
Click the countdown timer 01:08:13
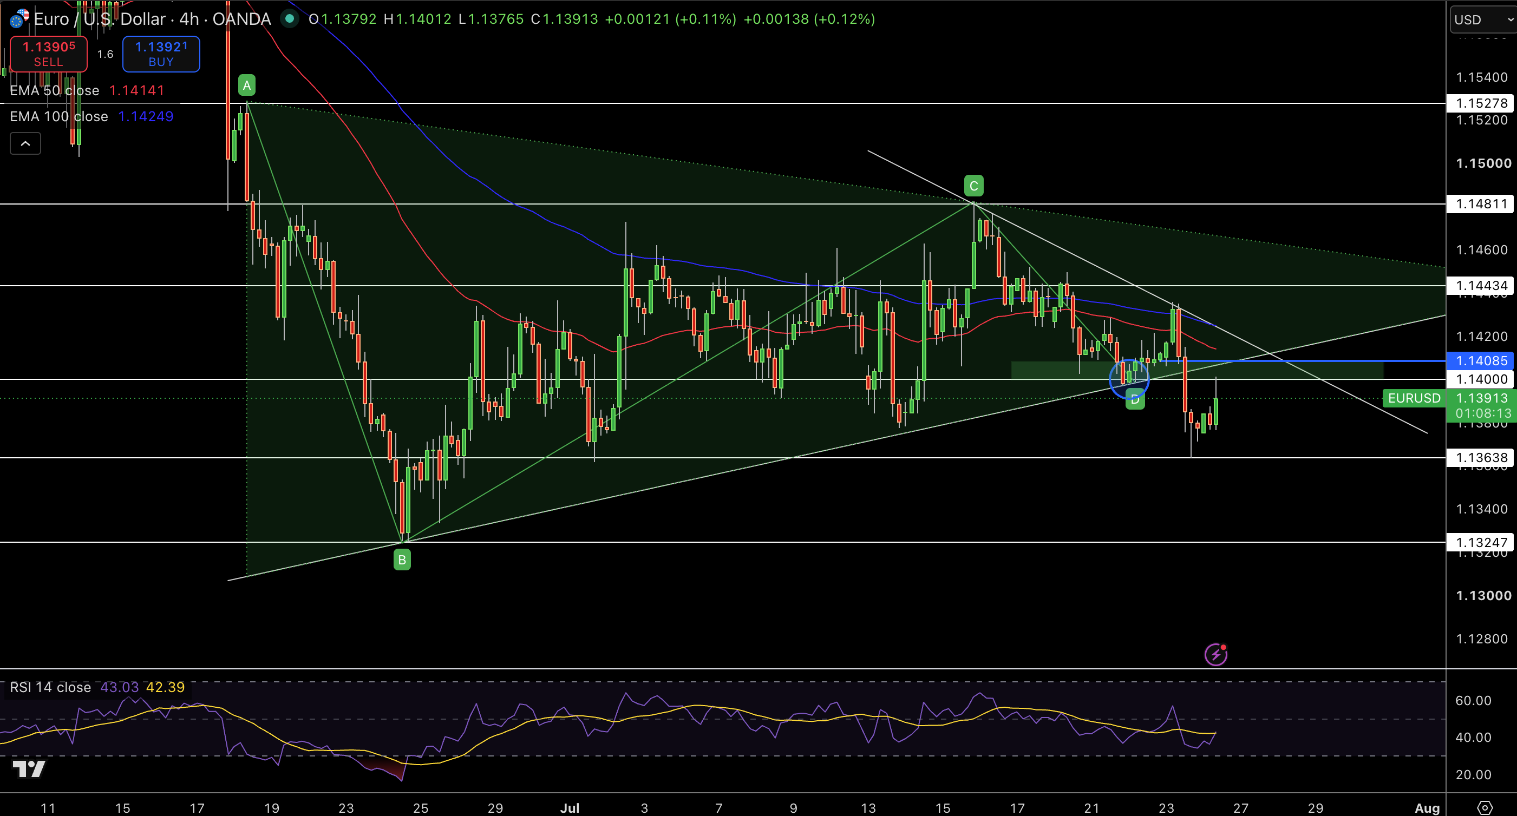click(1483, 413)
